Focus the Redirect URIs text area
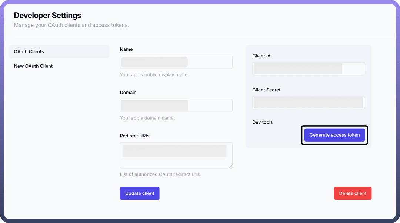The height and width of the screenshot is (223, 400). coord(176,155)
